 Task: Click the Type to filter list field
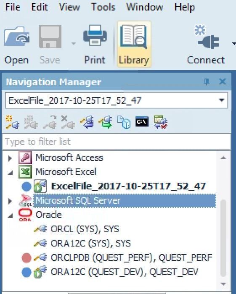[x=117, y=142]
